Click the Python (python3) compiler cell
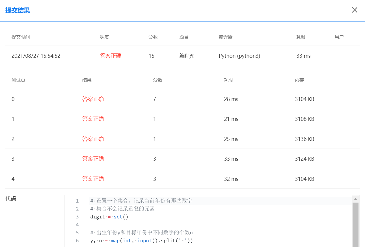The width and height of the screenshot is (365, 247). click(239, 56)
